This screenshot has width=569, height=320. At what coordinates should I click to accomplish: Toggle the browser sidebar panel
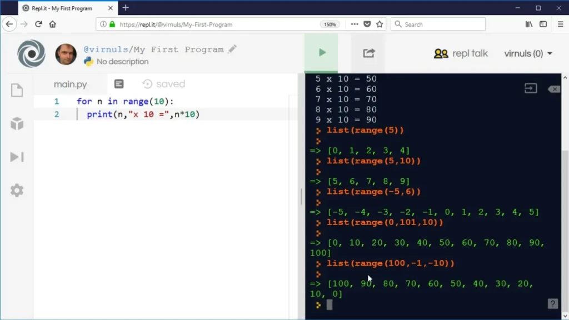[x=543, y=24]
